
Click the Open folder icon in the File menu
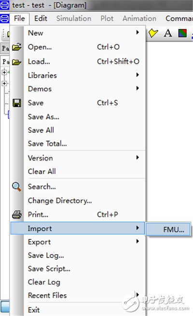point(17,47)
